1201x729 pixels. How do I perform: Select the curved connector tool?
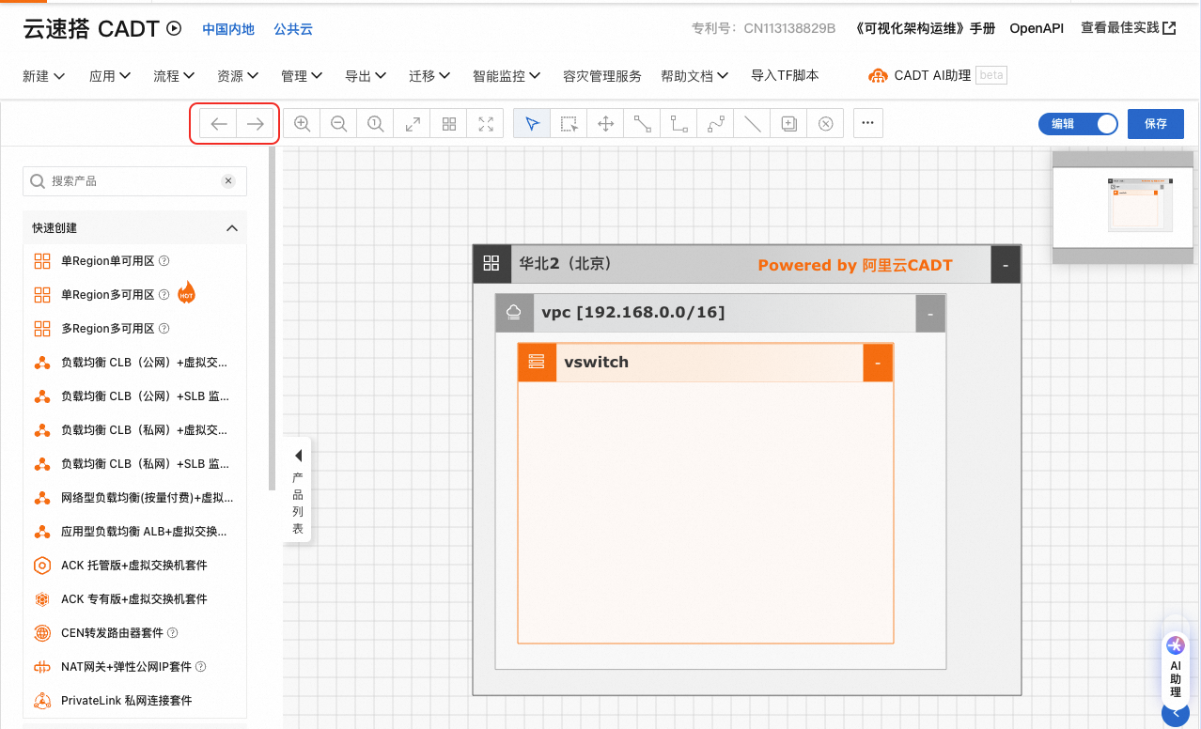click(x=715, y=124)
